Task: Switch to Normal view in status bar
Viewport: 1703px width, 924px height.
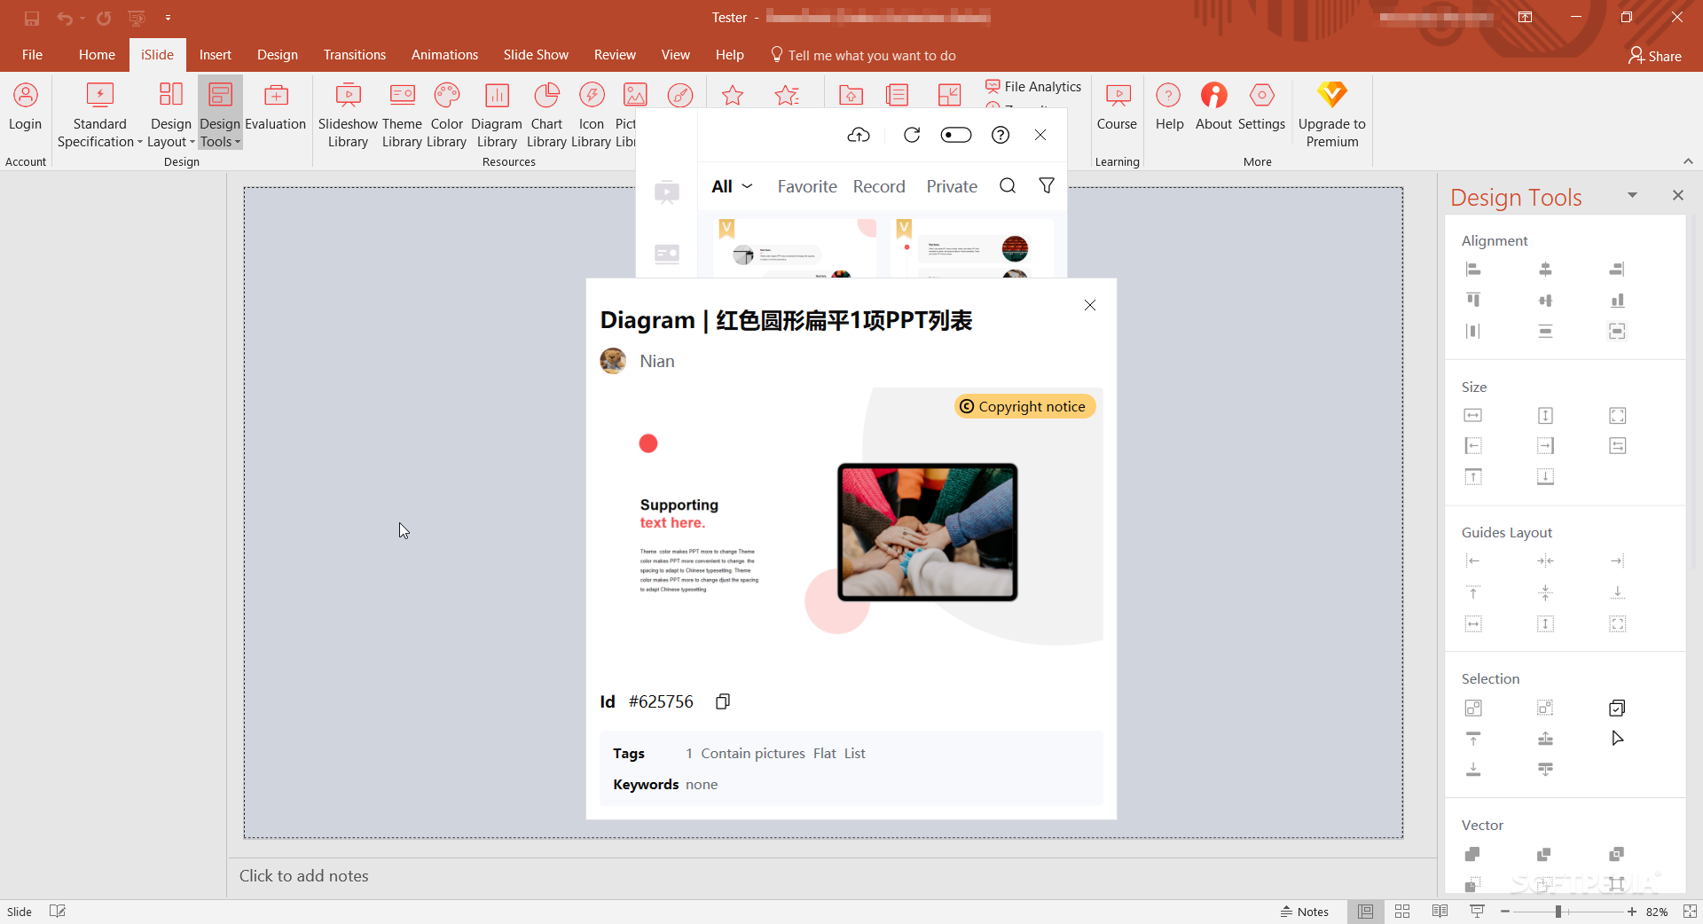Action: click(1366, 912)
